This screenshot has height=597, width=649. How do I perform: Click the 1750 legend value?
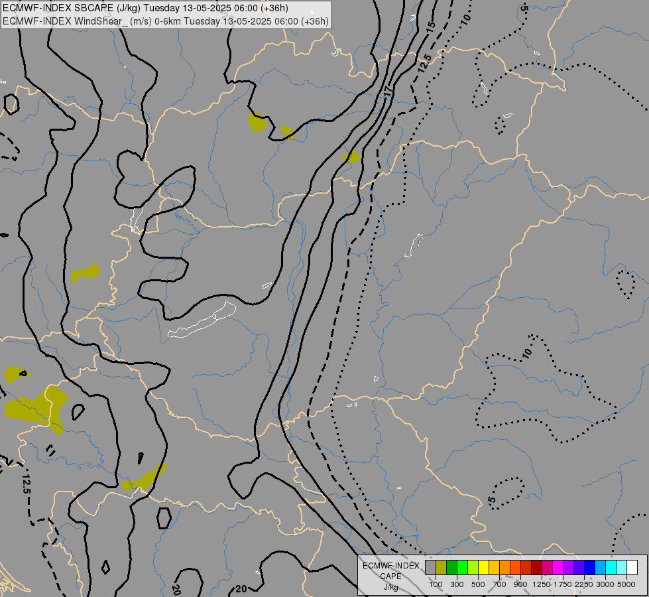tap(563, 584)
